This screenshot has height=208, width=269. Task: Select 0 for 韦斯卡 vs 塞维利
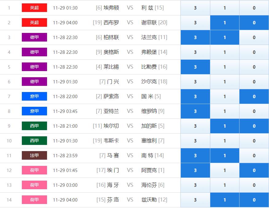tap(254, 141)
